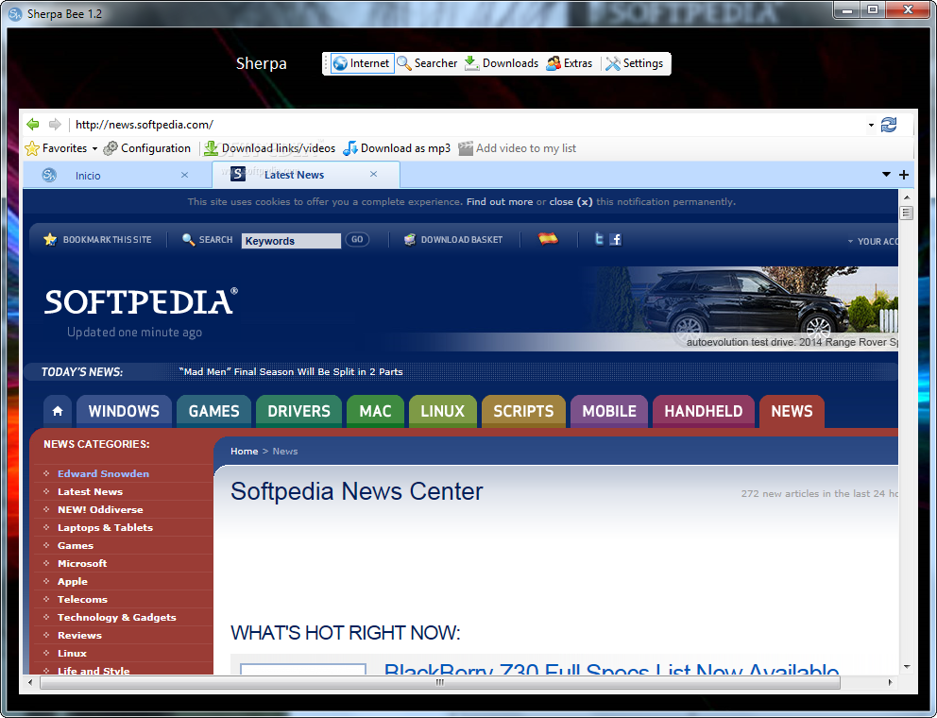This screenshot has height=718, width=937.
Task: Select the WINDOWS category tab
Action: (124, 411)
